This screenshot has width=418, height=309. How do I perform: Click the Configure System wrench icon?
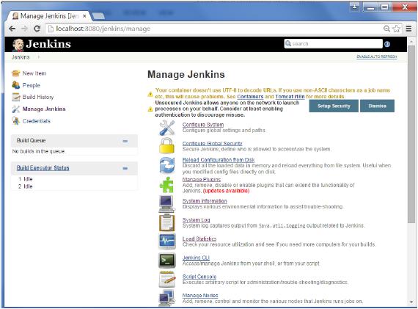coord(167,128)
